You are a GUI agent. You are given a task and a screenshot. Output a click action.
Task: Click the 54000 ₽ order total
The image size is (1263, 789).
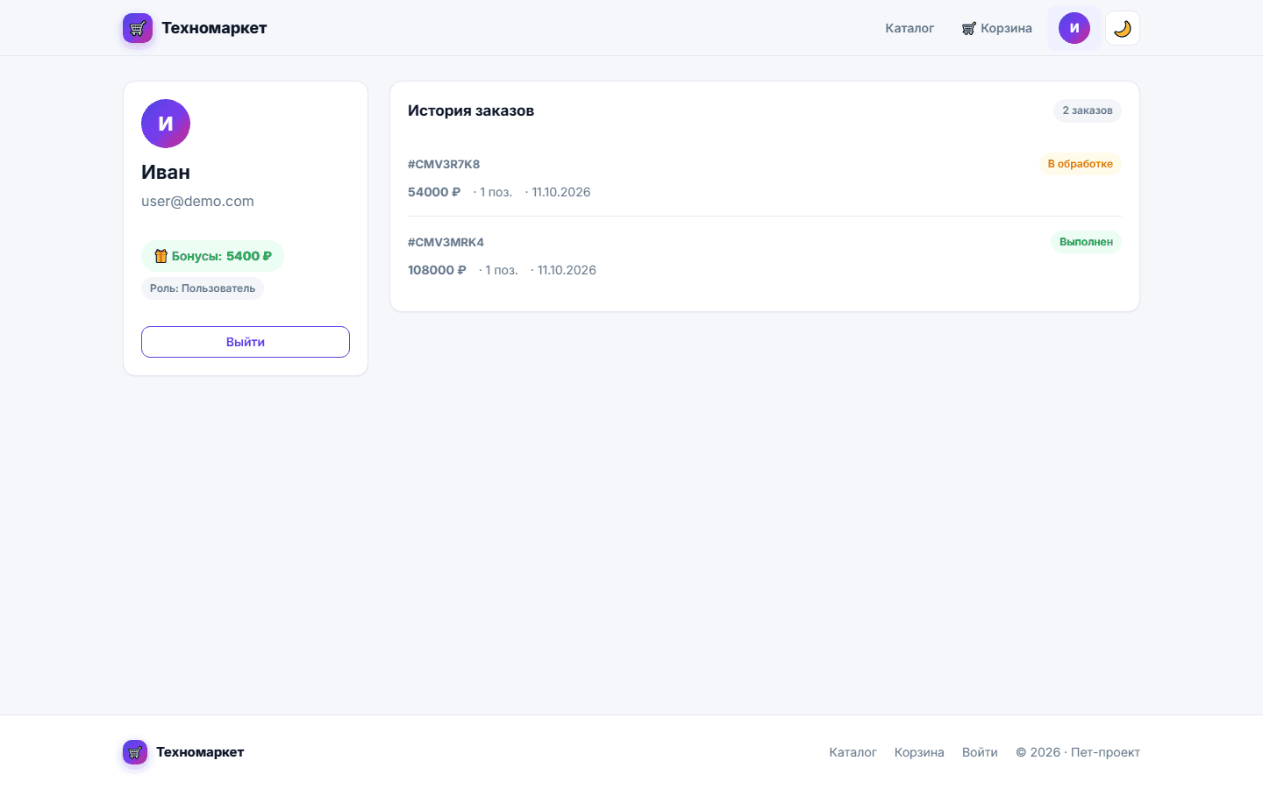tap(434, 192)
